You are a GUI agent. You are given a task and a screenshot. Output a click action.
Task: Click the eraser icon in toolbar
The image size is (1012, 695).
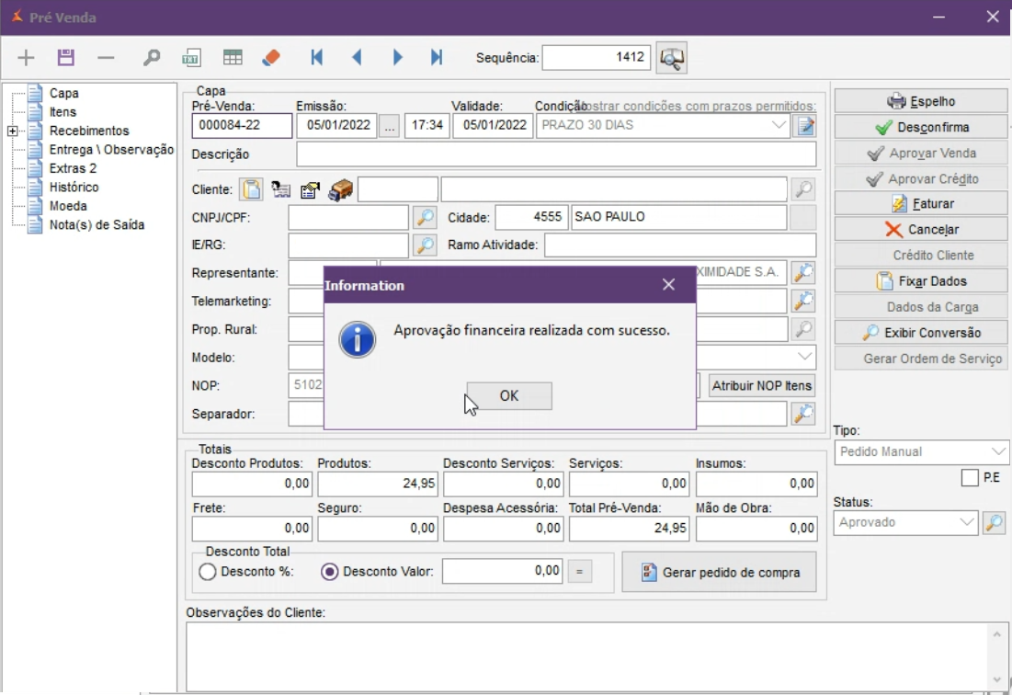click(270, 58)
